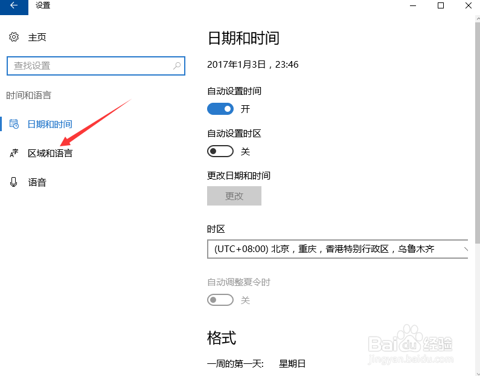Turn on 自动设置时区 toggle

click(x=220, y=151)
